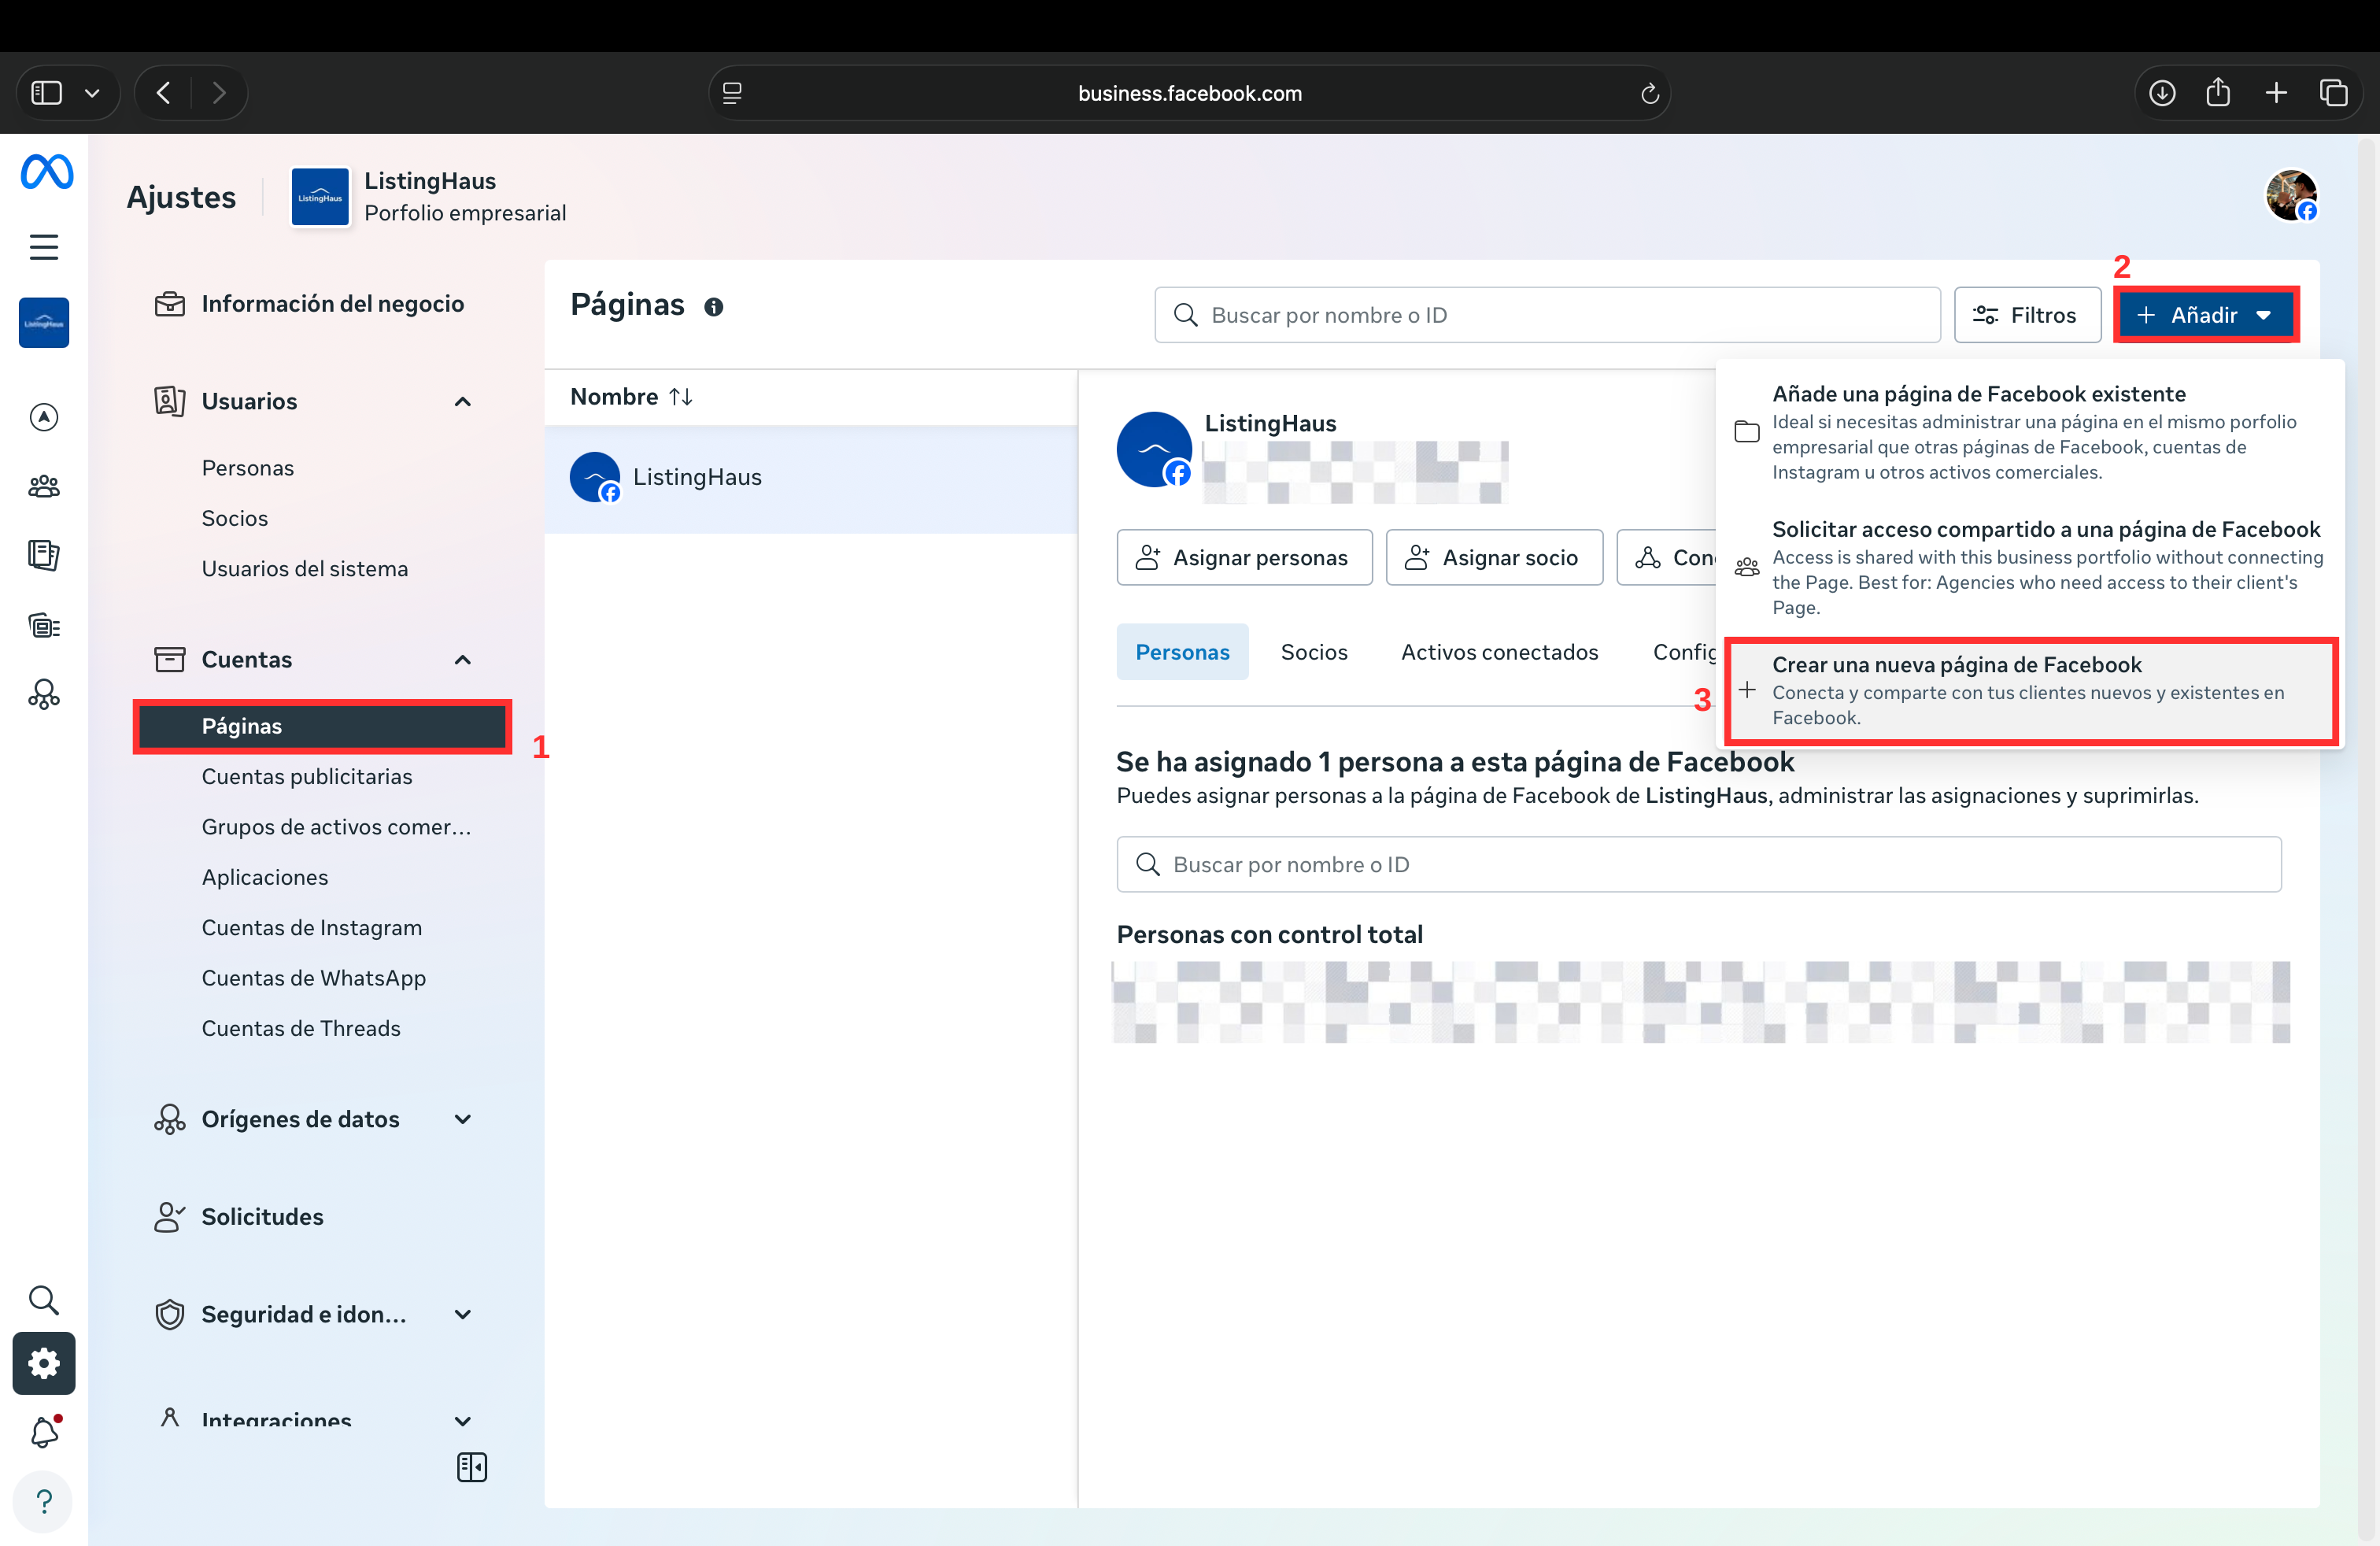This screenshot has height=1546, width=2380.
Task: Open Cuentas publicitarias in sidebar
Action: point(307,776)
